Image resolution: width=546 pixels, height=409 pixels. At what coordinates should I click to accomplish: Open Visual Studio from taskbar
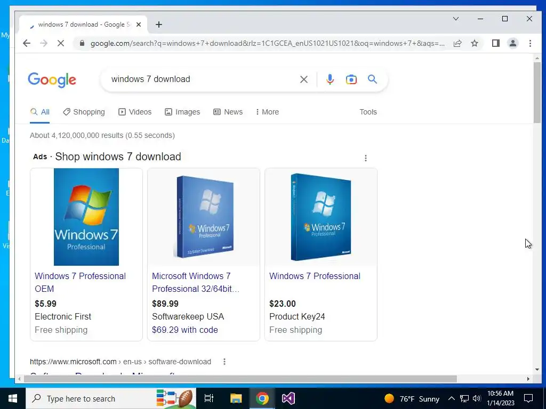point(288,398)
